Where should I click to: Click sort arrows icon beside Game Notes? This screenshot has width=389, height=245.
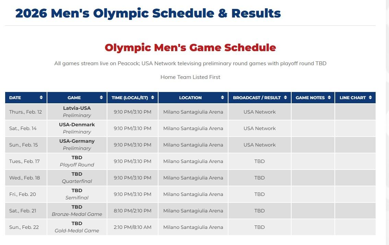coord(329,98)
